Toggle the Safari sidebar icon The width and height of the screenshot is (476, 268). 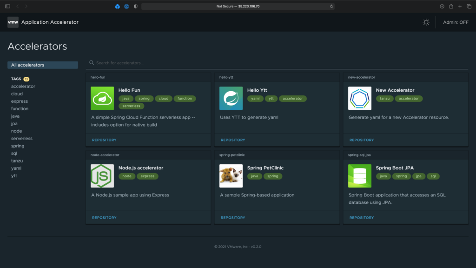click(7, 6)
